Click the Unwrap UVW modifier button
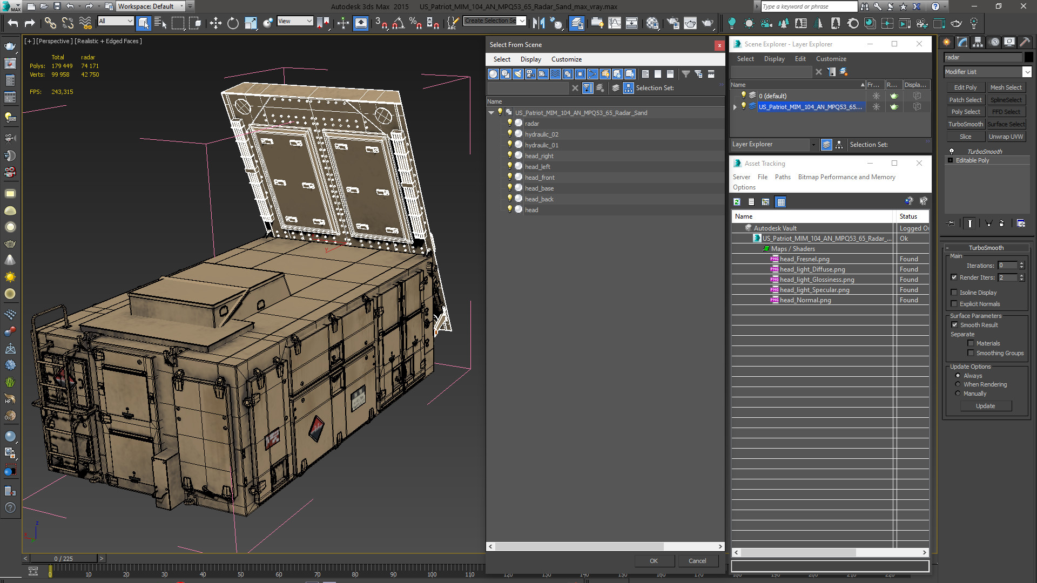The width and height of the screenshot is (1037, 583). pos(1006,137)
